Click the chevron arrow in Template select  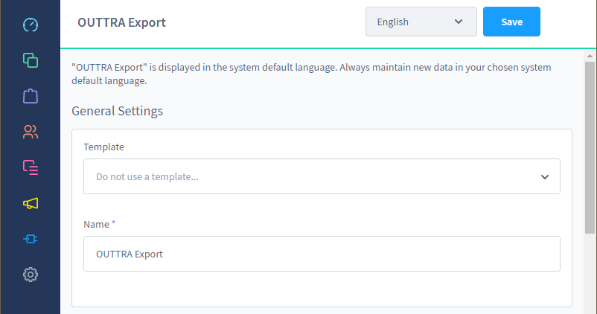click(545, 177)
